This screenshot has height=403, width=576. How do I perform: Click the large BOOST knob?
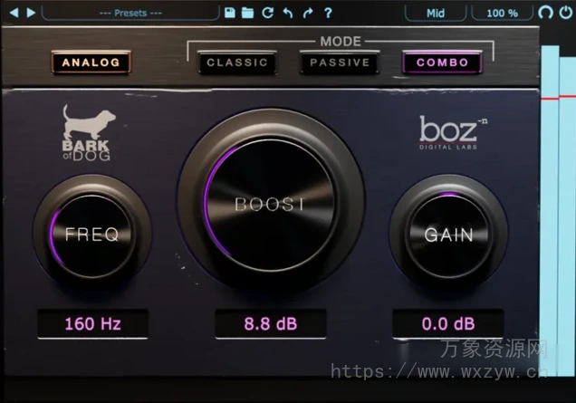click(x=271, y=204)
